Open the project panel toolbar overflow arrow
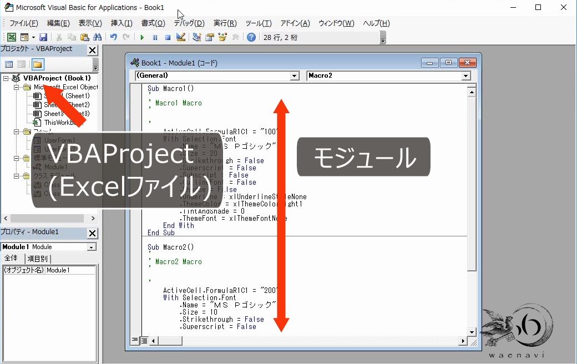The image size is (577, 364). 95,65
